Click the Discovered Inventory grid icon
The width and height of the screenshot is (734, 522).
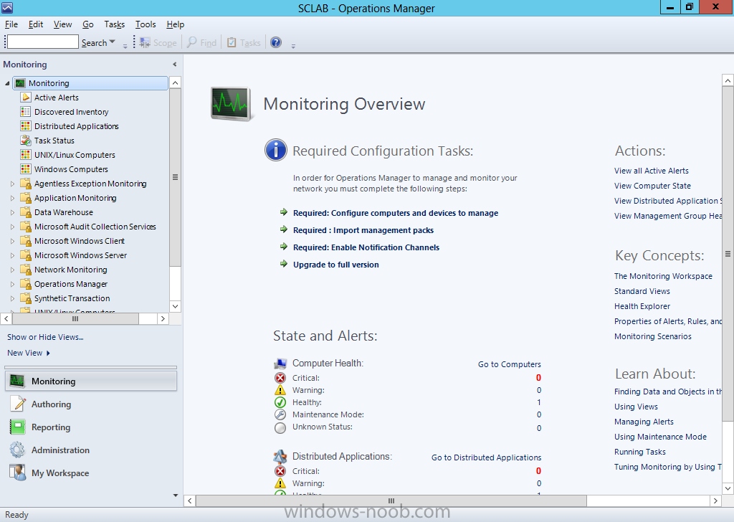coord(26,112)
